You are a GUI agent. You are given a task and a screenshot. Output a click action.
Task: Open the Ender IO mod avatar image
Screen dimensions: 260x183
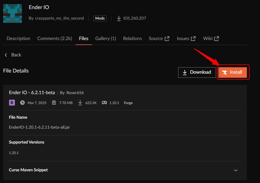click(13, 13)
